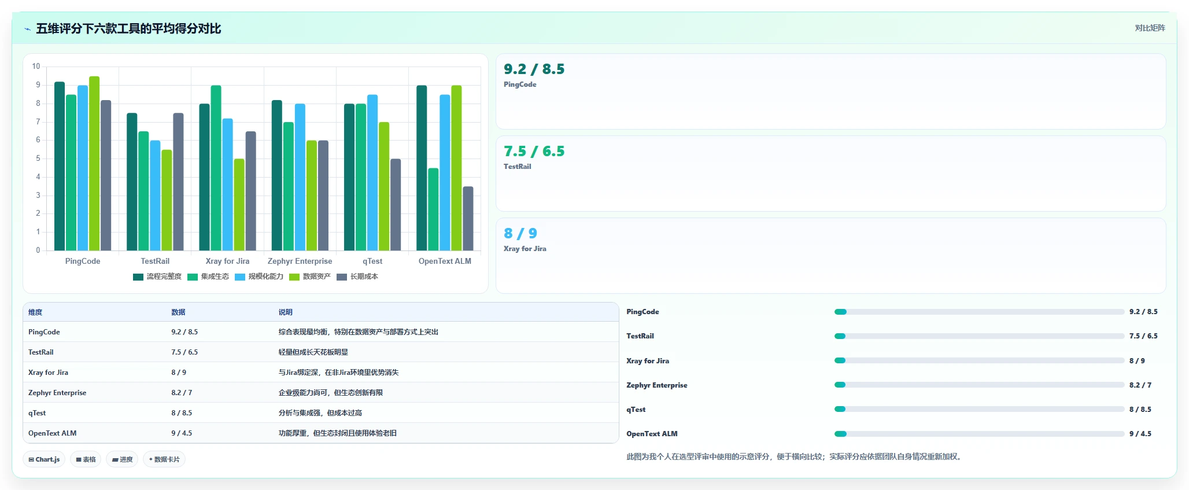Open the TestRail 7.5 / 6.5 score card

pyautogui.click(x=830, y=174)
